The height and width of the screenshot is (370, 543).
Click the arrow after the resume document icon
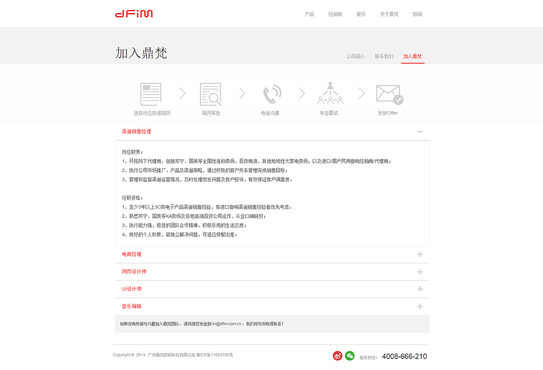[x=182, y=93]
